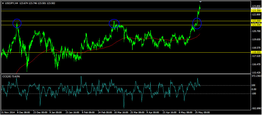Click the 21 Nov 2014 date label
The height and width of the screenshot is (115, 262).
tap(8, 113)
